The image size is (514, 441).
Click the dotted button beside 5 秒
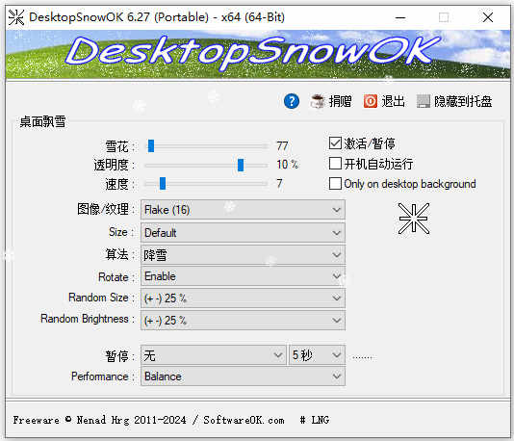[x=362, y=357]
